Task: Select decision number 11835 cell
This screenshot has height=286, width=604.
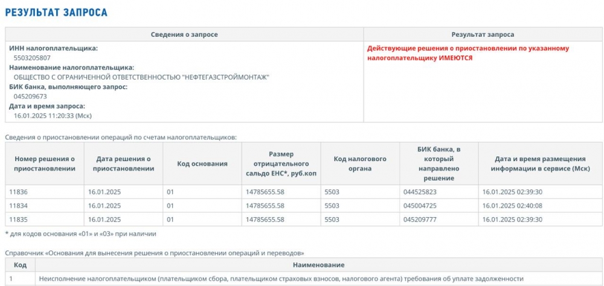Action: coord(45,220)
